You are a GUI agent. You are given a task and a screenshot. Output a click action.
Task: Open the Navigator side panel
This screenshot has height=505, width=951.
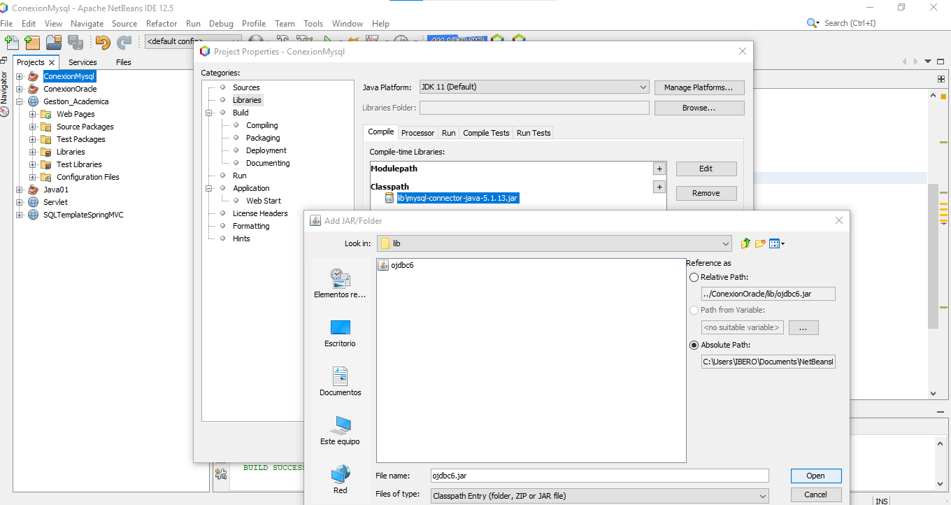pos(5,93)
